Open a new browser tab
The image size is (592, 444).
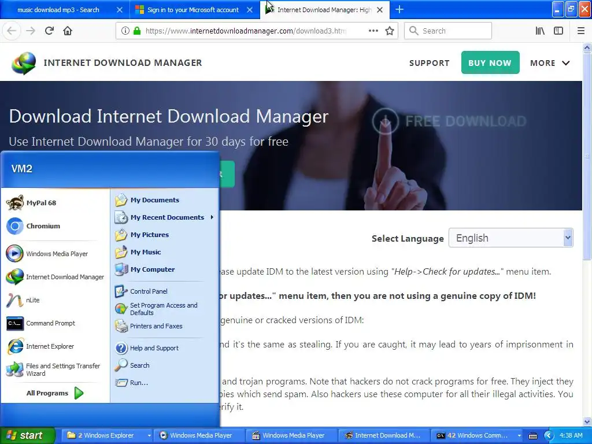399,10
